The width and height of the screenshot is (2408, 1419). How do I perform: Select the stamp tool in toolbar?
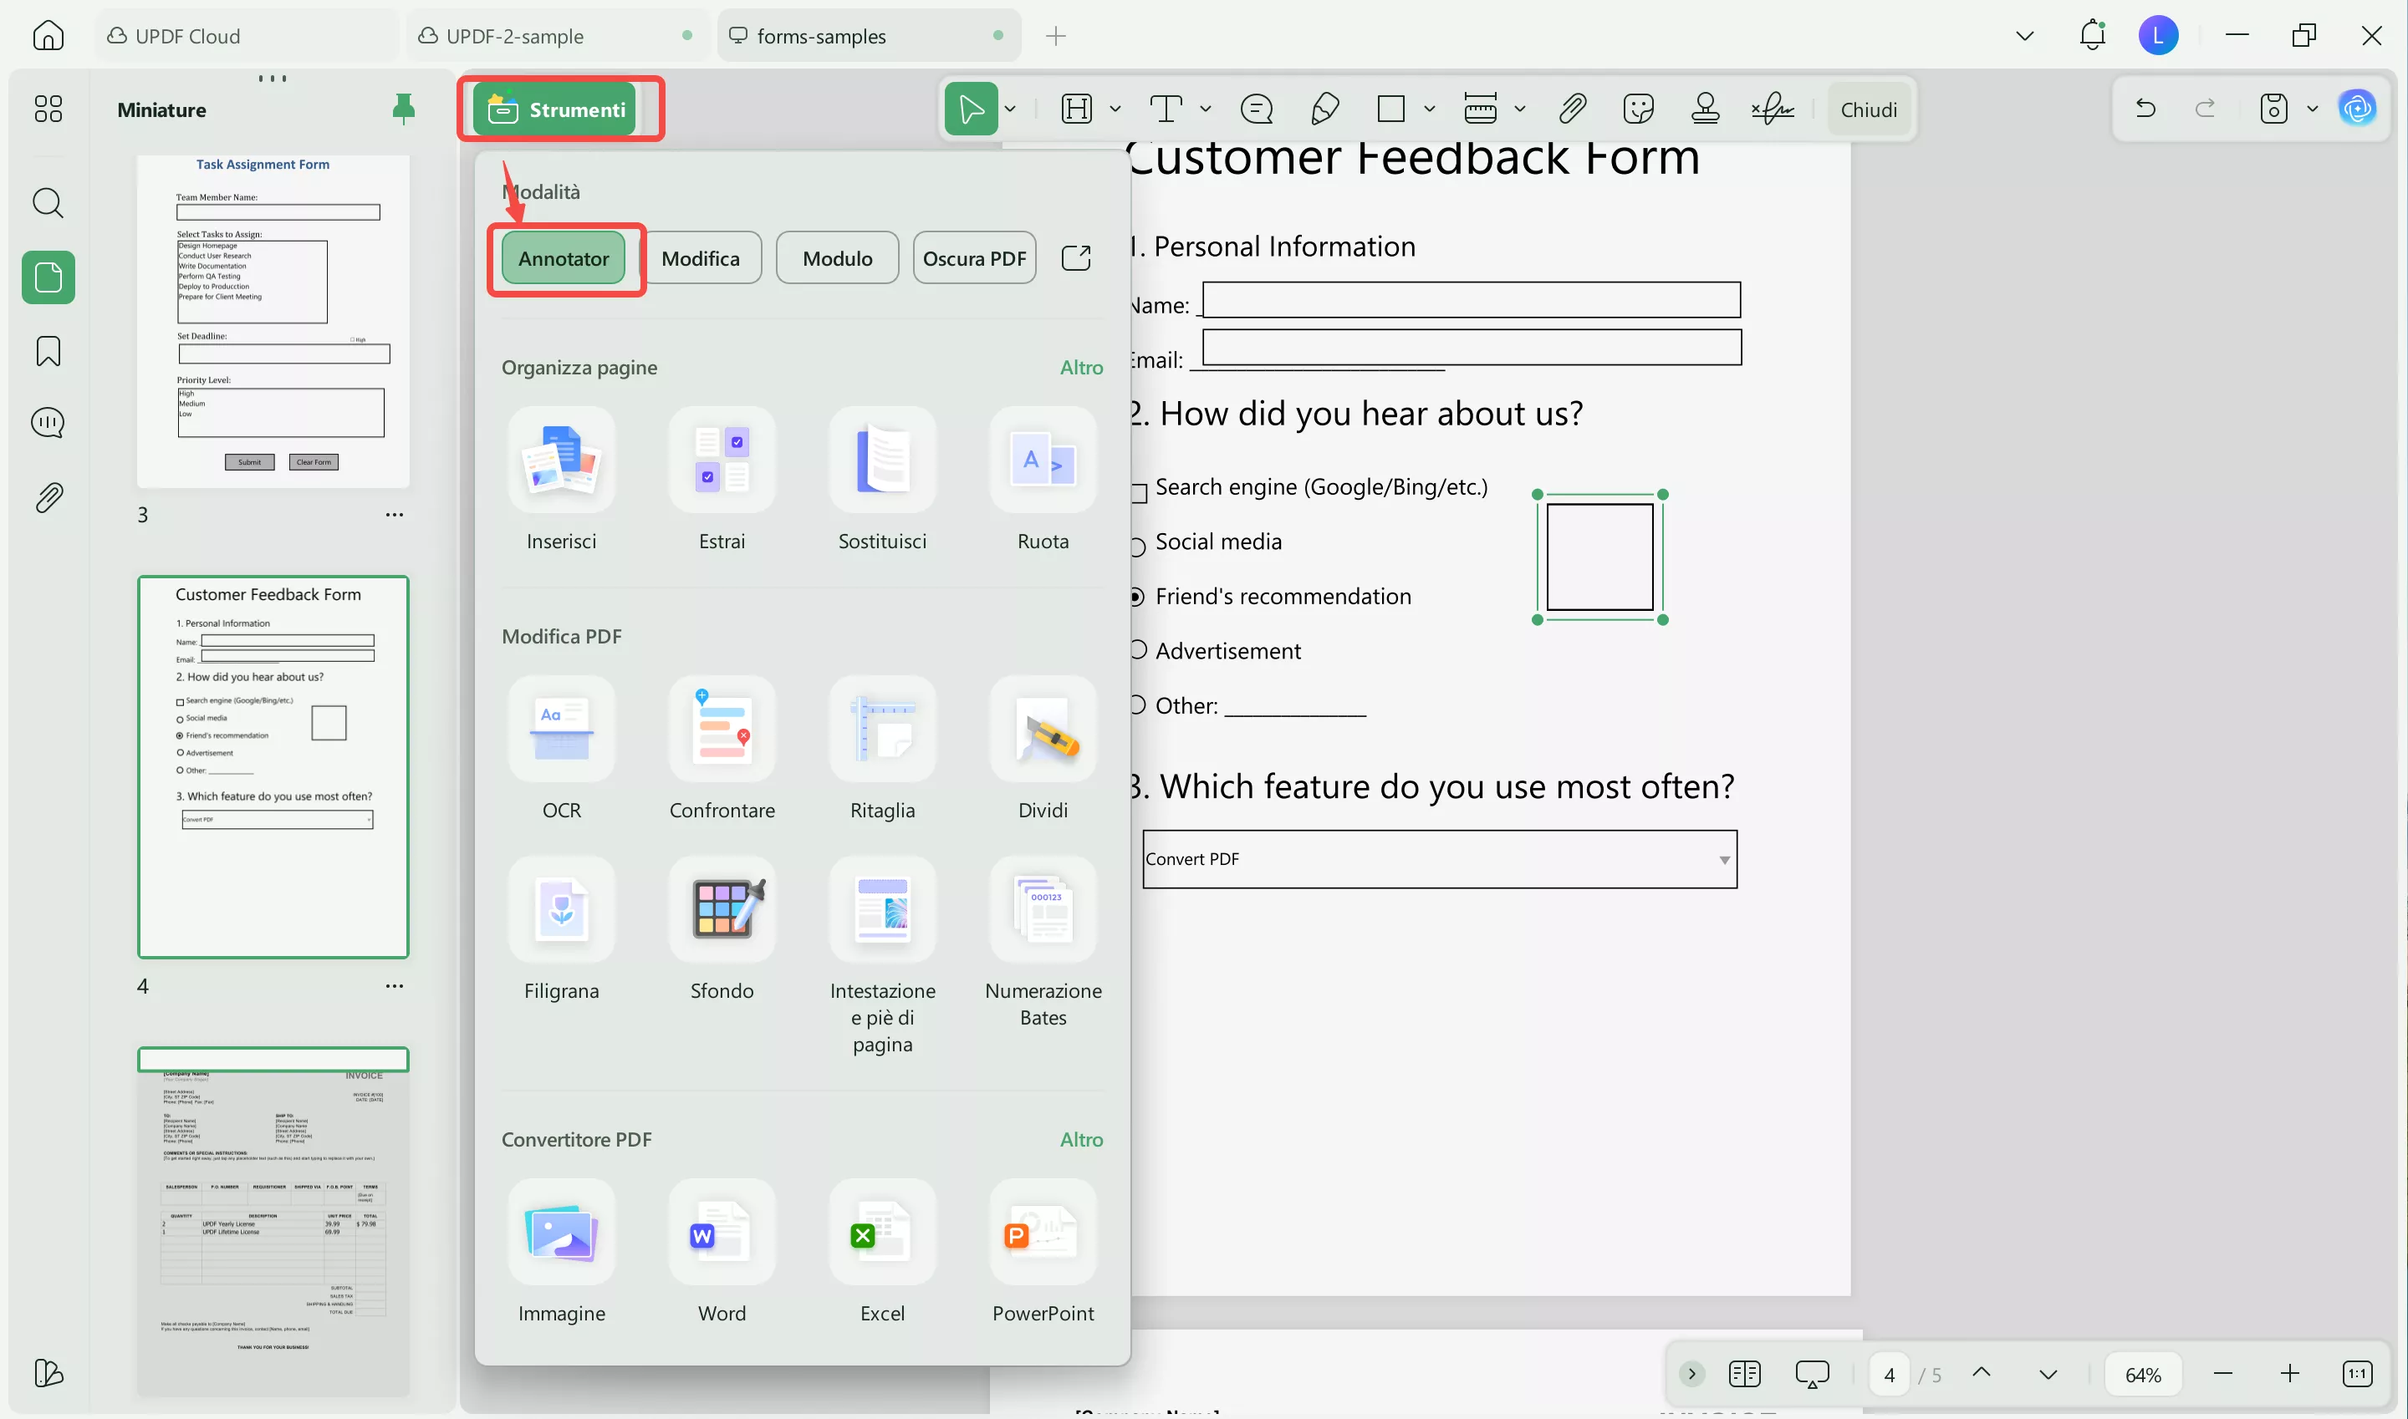[x=1705, y=109]
